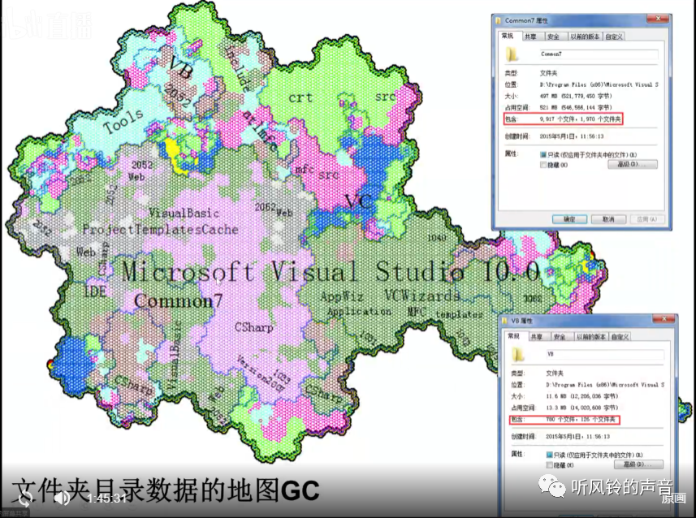The image size is (696, 518).
Task: Click 取消 button in Common7 属性 dialog
Action: 608,219
